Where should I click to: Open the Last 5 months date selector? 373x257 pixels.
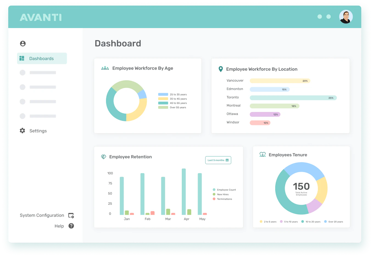tap(218, 160)
